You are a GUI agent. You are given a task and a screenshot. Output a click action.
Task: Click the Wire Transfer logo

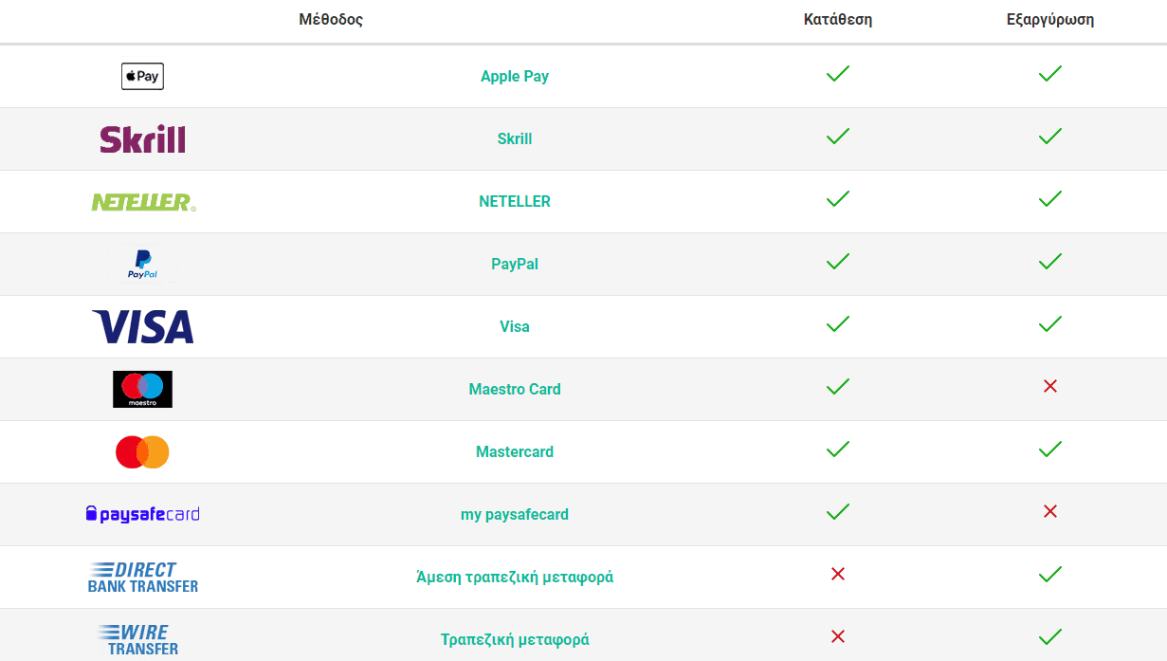[138, 640]
